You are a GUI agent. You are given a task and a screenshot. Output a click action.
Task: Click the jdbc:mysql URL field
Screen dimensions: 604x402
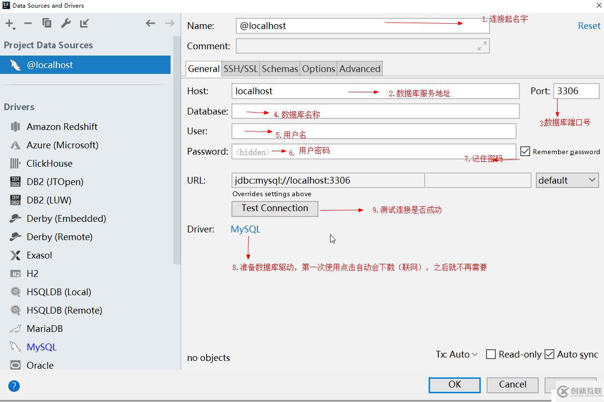tap(328, 180)
